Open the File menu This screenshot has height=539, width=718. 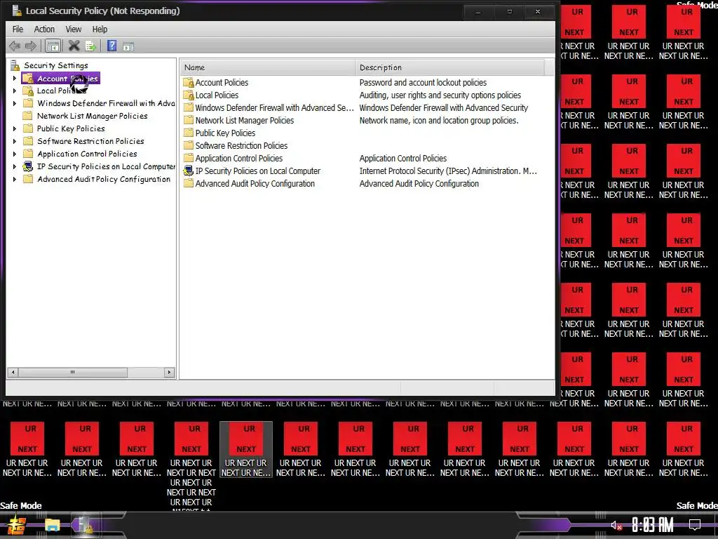(x=18, y=29)
